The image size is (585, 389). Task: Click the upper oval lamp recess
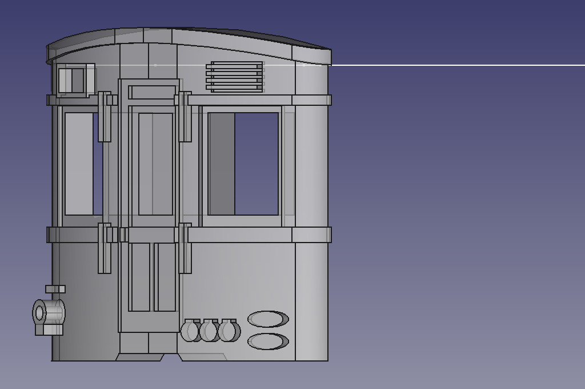268,319
